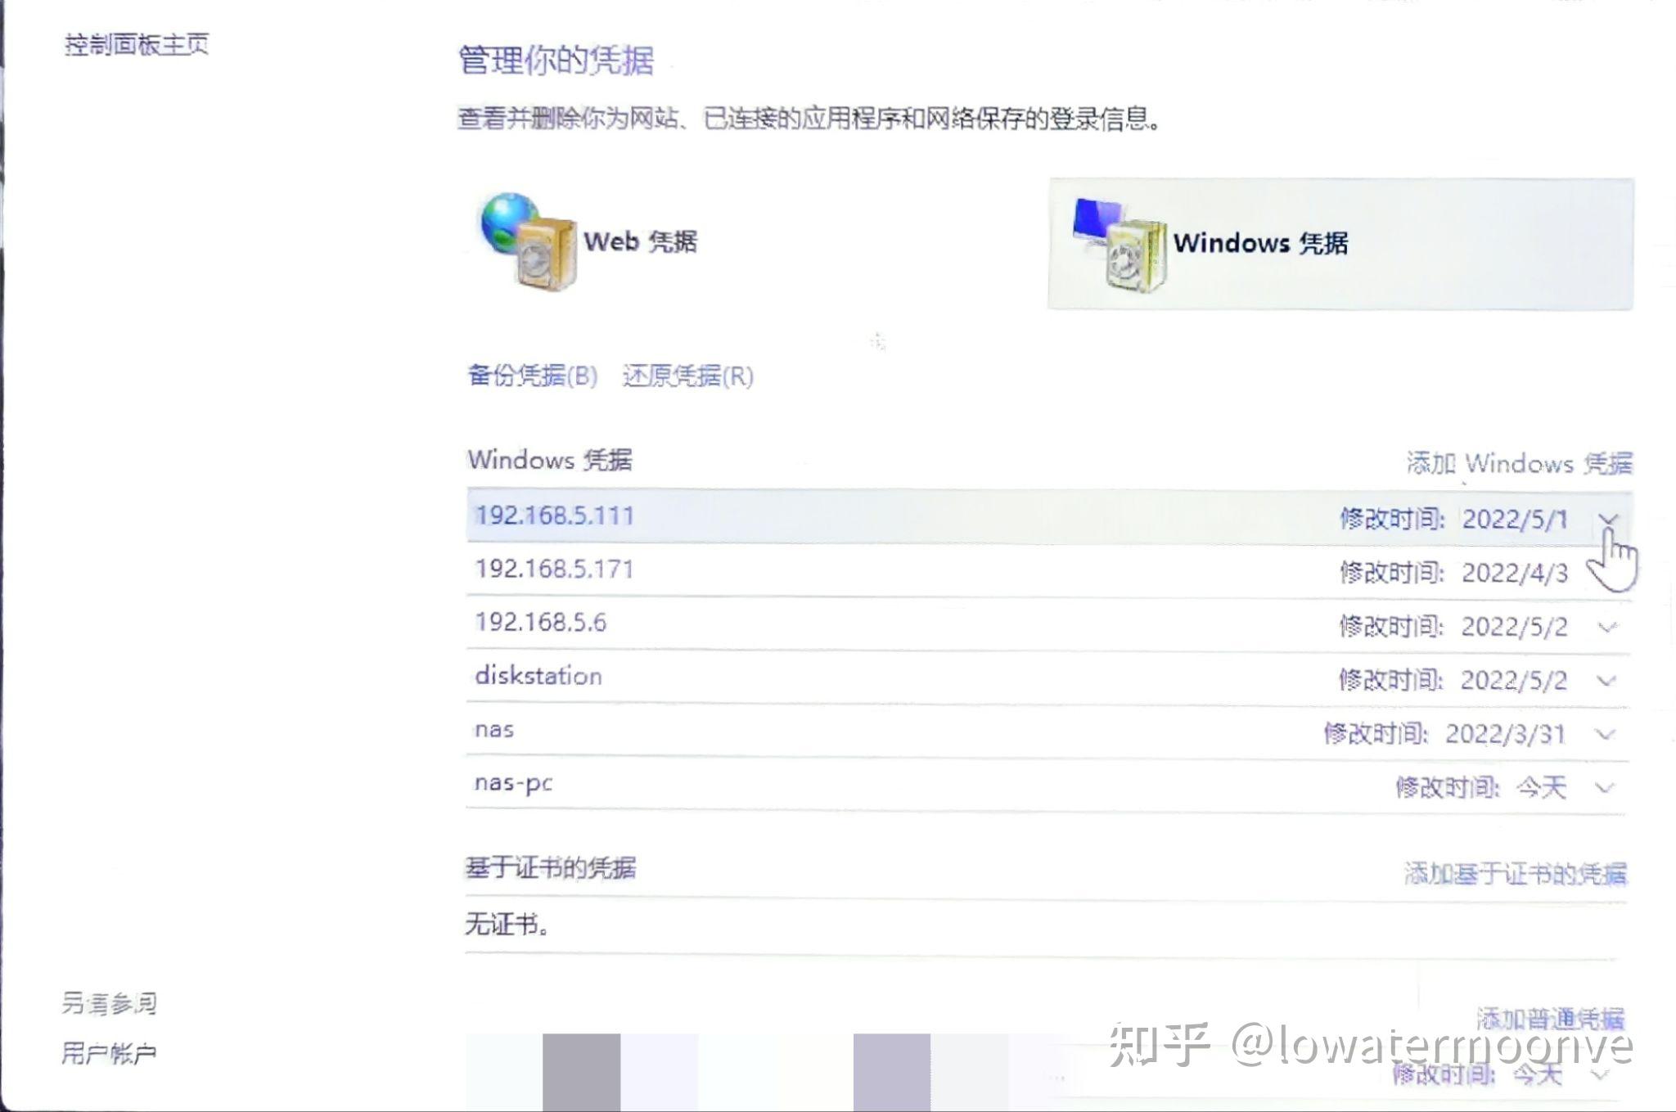Expand the nas-pc credential chevron
Screen dimensions: 1676x1112
[x=1605, y=788]
